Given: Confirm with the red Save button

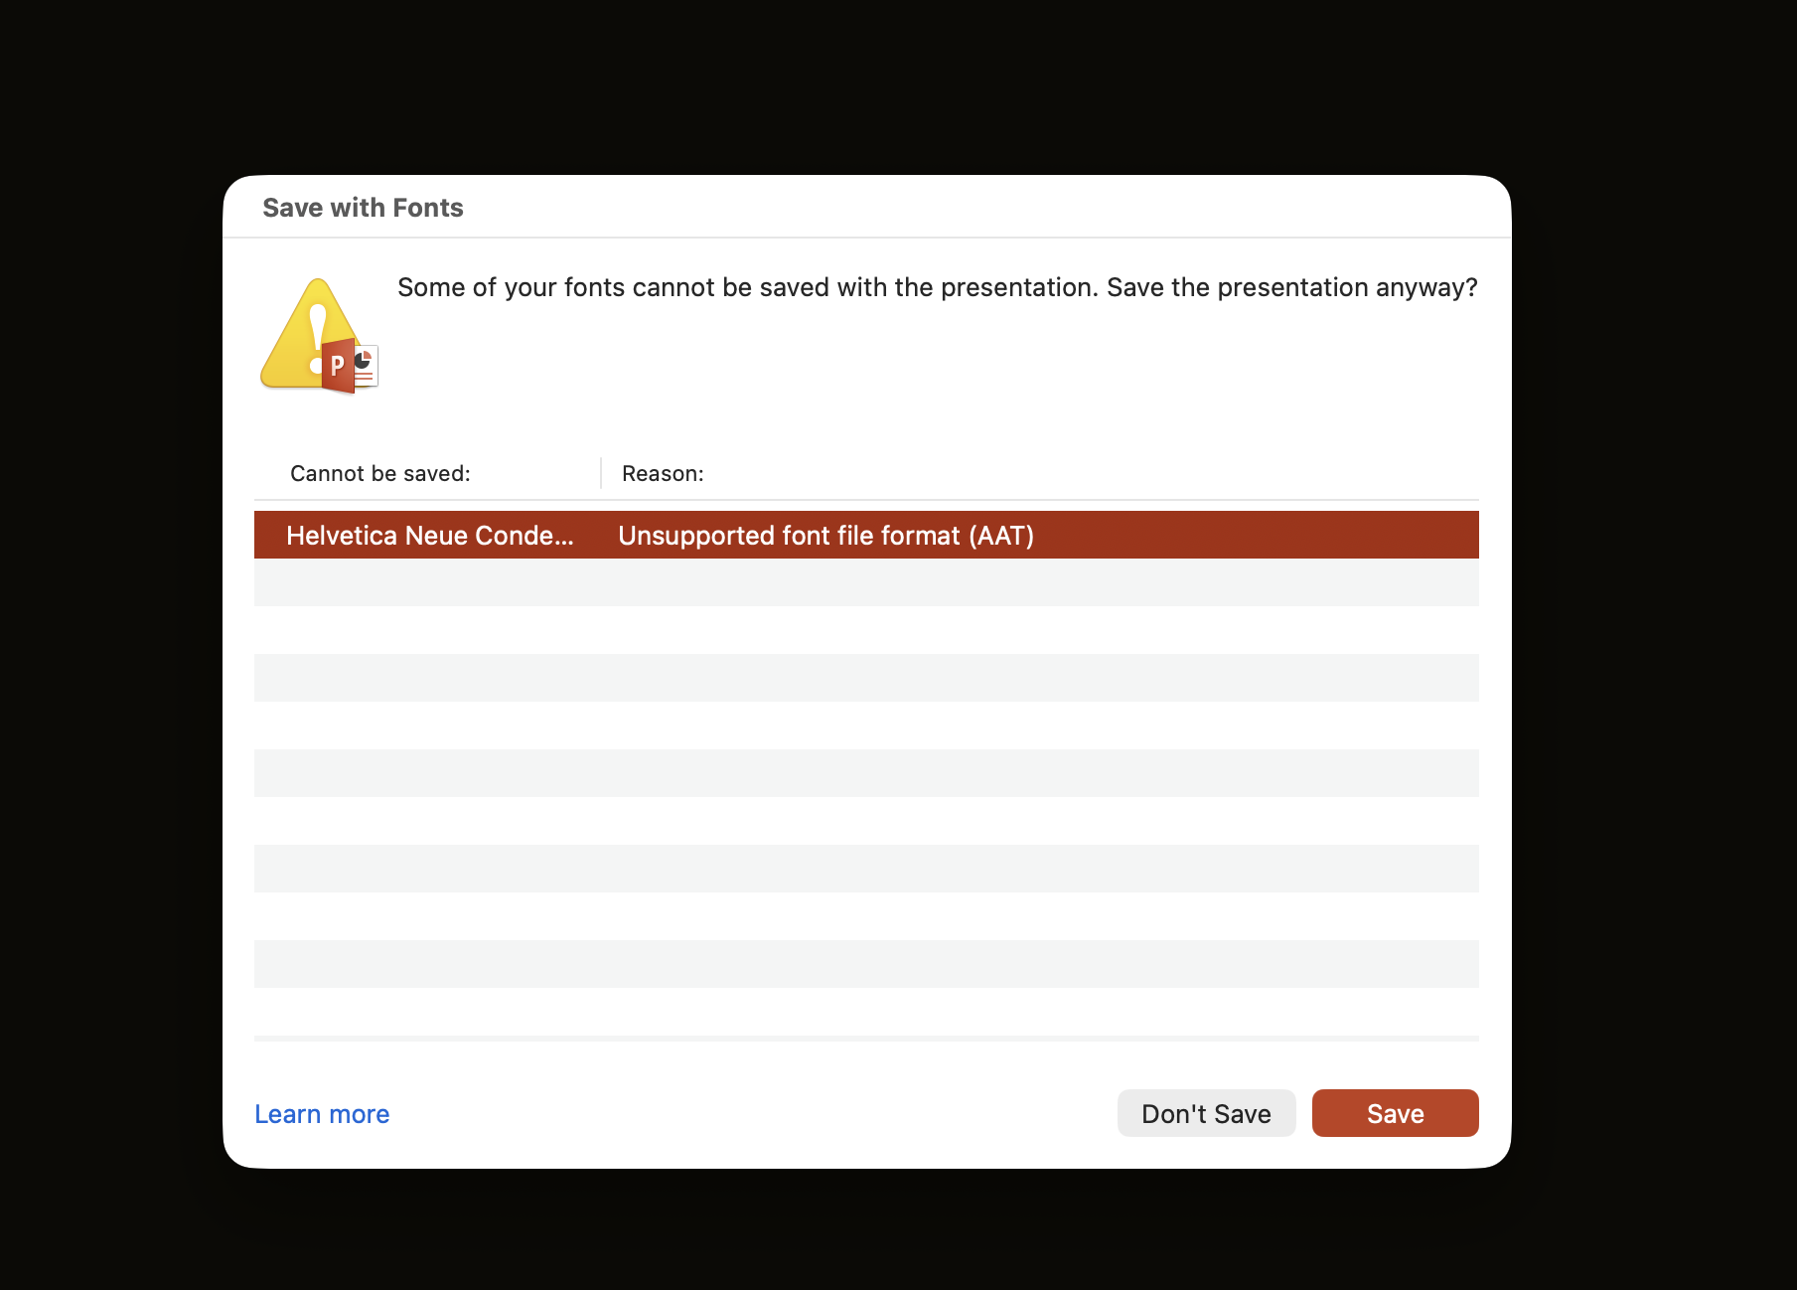Looking at the screenshot, I should pos(1395,1113).
